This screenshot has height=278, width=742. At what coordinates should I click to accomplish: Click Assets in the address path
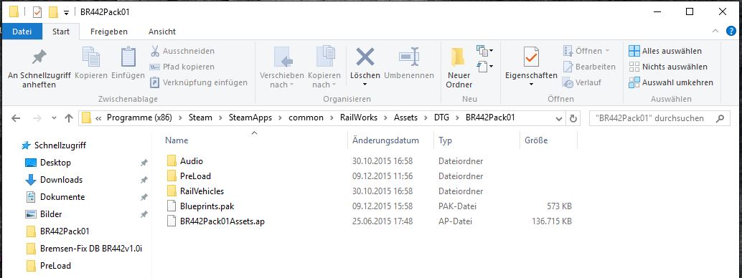point(406,118)
